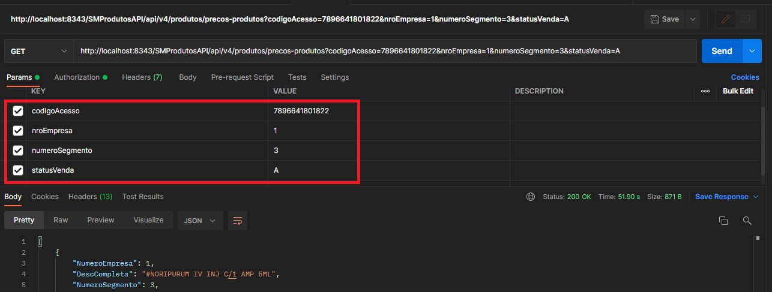
Task: Open the Test Results tab
Action: tap(143, 197)
